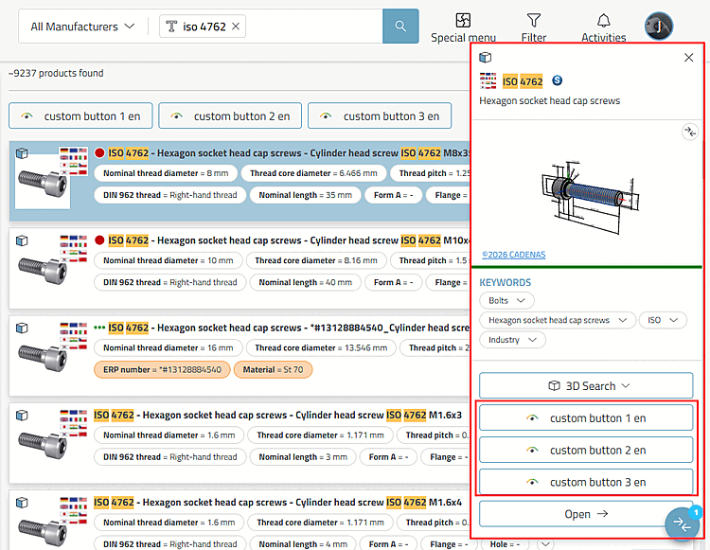Click custom button 1 en in the detail panel
Viewport: 710px width, 550px height.
[x=586, y=417]
